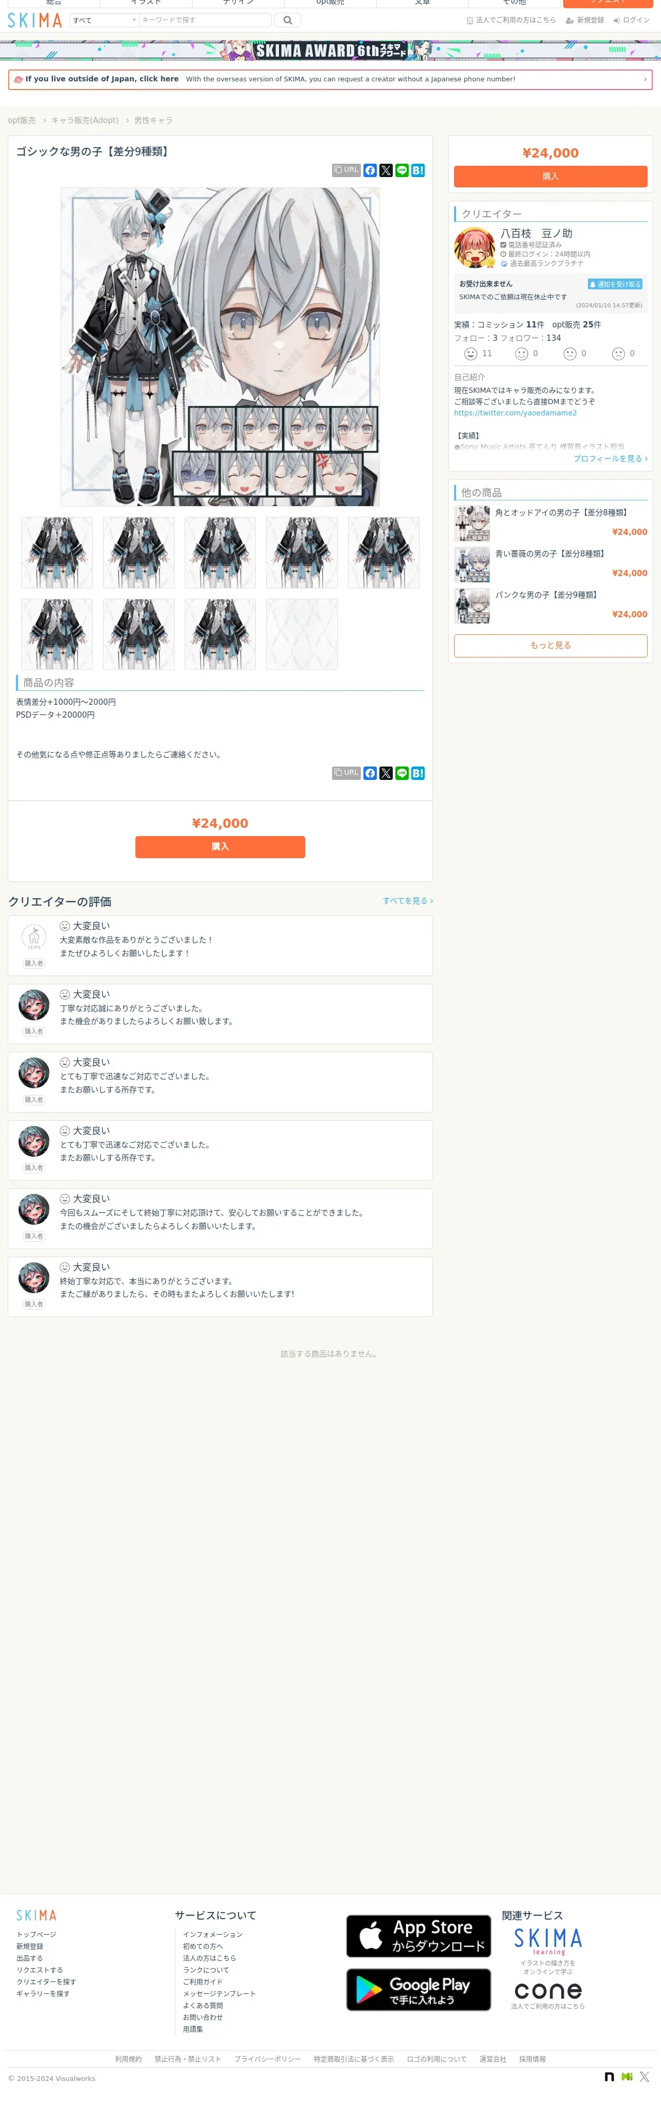Click 法人でご利用の方はこちら in header
This screenshot has height=2120, width=661.
click(x=510, y=20)
